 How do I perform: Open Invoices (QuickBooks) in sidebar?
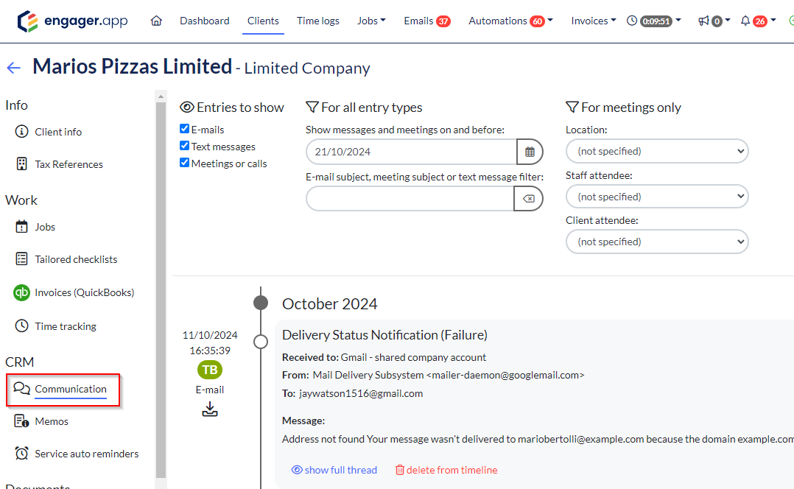[x=85, y=292]
